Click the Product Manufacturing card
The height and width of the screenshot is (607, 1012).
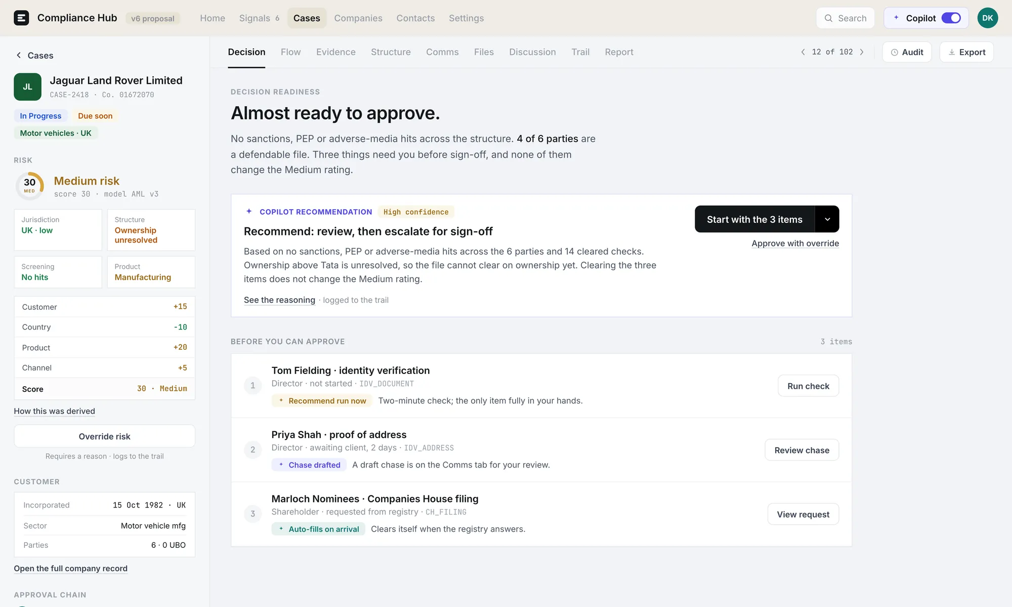pyautogui.click(x=151, y=272)
